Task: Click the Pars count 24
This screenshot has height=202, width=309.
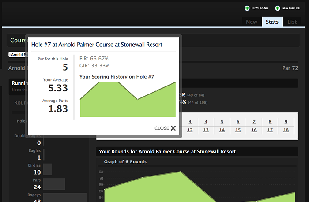Action: click(37, 187)
